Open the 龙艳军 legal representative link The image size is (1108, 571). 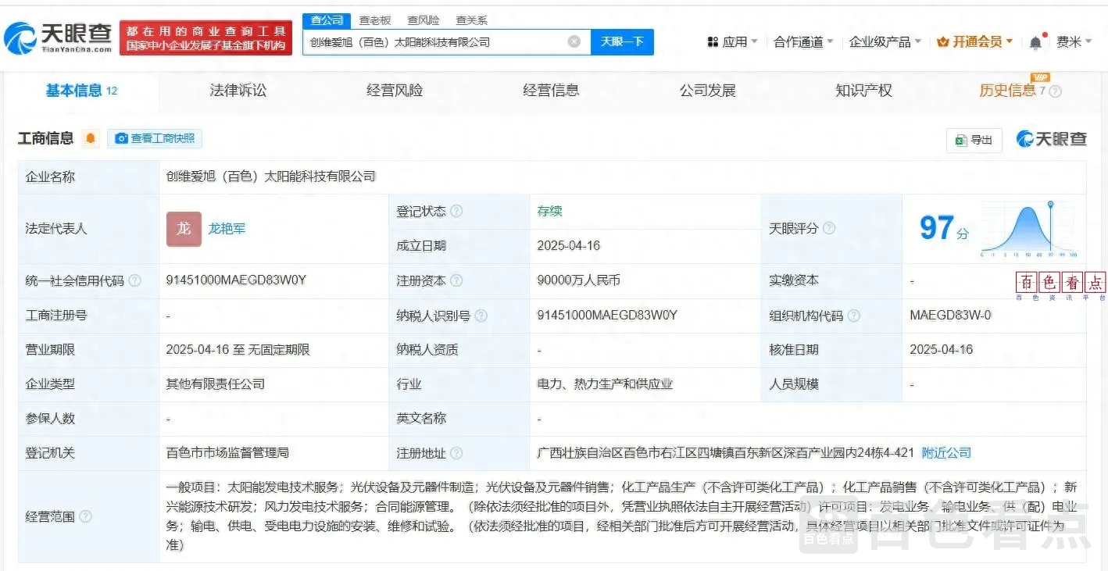(227, 229)
